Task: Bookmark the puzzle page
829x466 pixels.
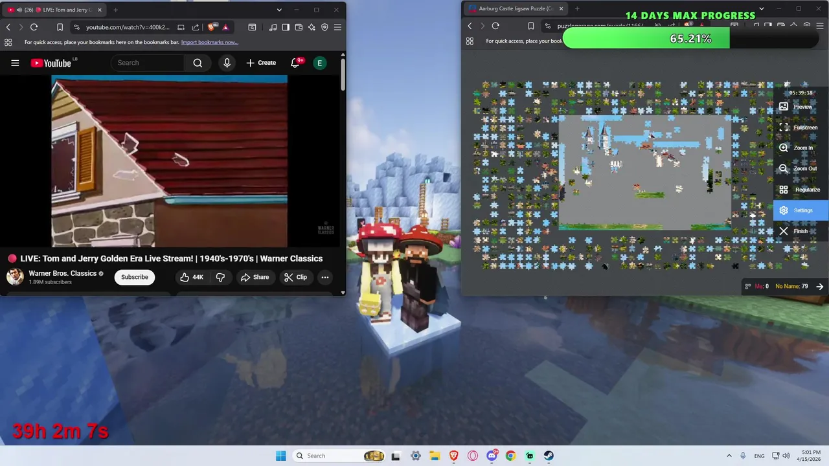Action: point(531,26)
